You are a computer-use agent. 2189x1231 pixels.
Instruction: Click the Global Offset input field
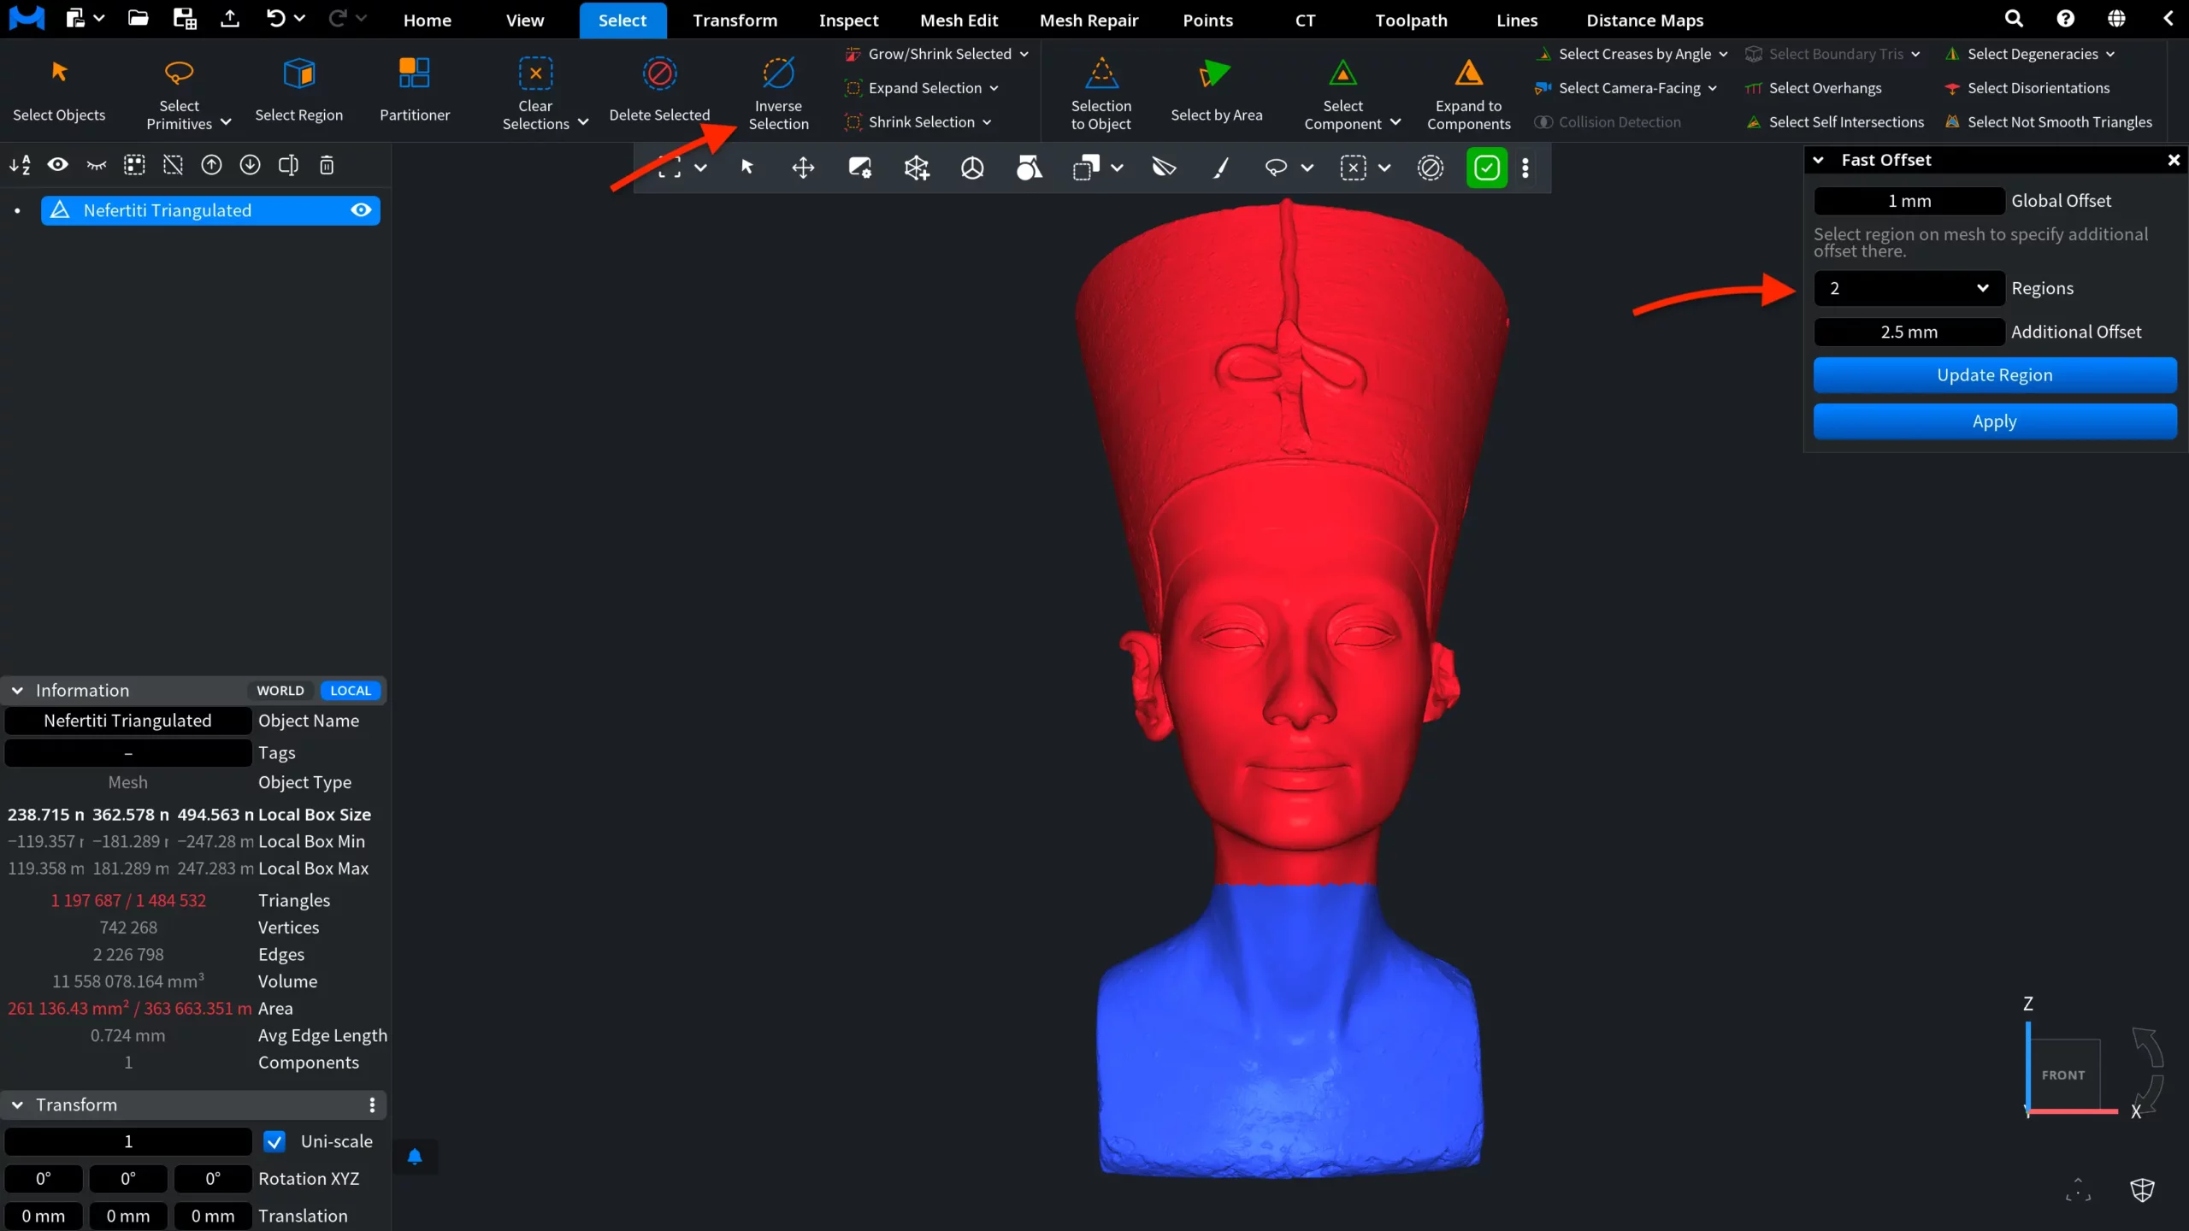pyautogui.click(x=1909, y=201)
